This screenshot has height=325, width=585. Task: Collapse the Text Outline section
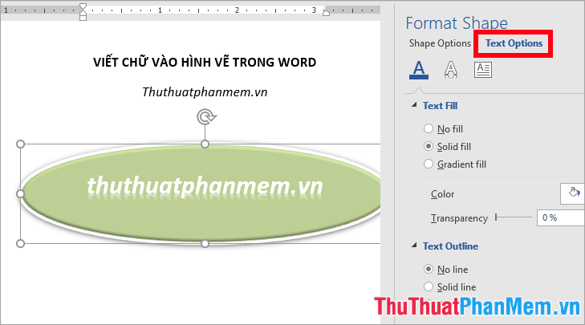click(414, 246)
